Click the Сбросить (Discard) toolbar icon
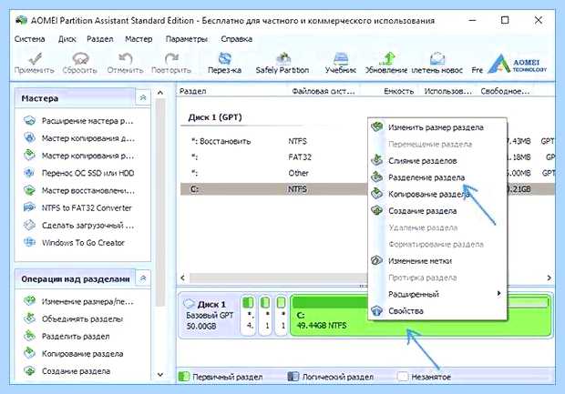Image resolution: width=565 pixels, height=394 pixels. (80, 58)
